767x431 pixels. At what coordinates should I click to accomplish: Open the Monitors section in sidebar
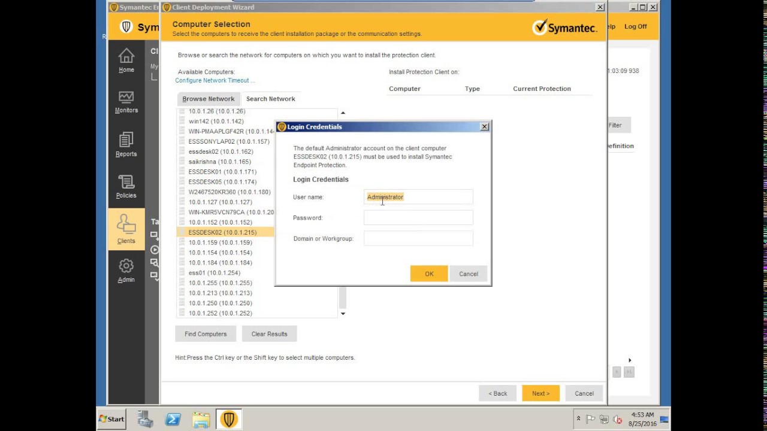tap(126, 102)
